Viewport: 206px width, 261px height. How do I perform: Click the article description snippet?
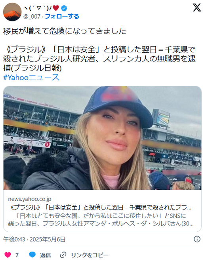pyautogui.click(x=101, y=219)
